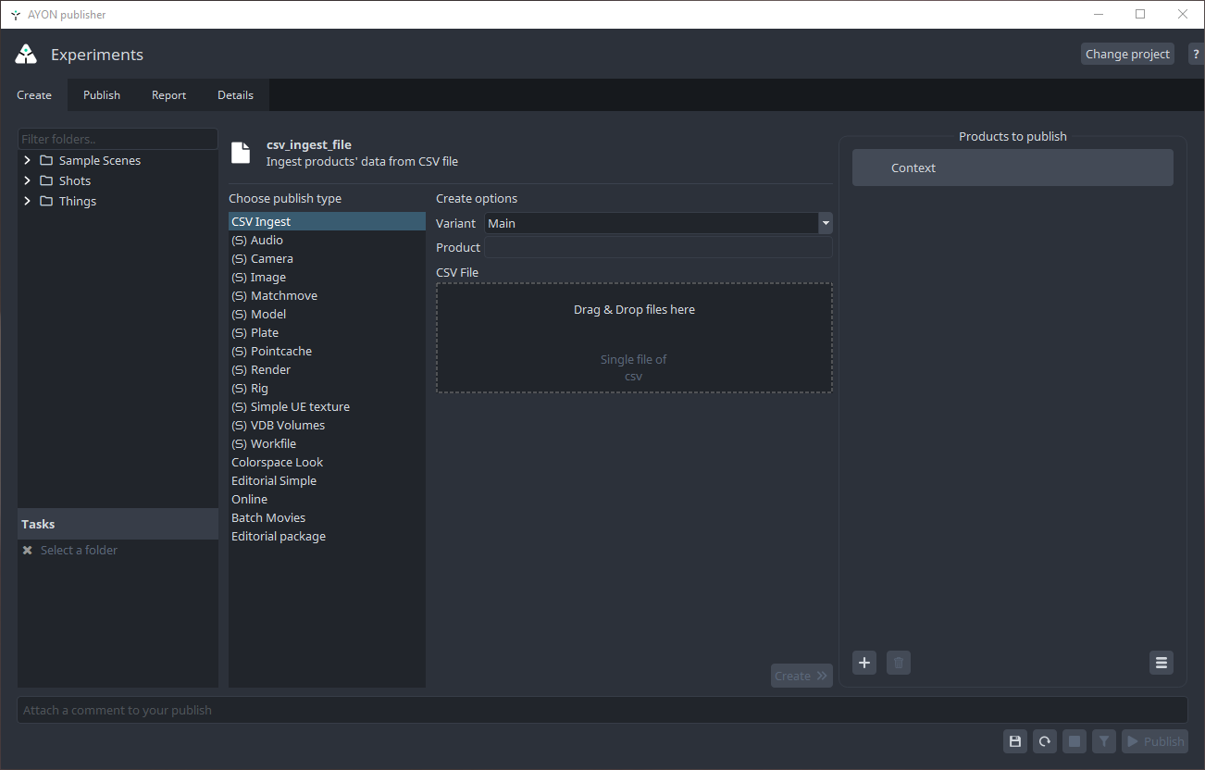This screenshot has height=770, width=1205.
Task: Open the Details tab
Action: [x=235, y=95]
